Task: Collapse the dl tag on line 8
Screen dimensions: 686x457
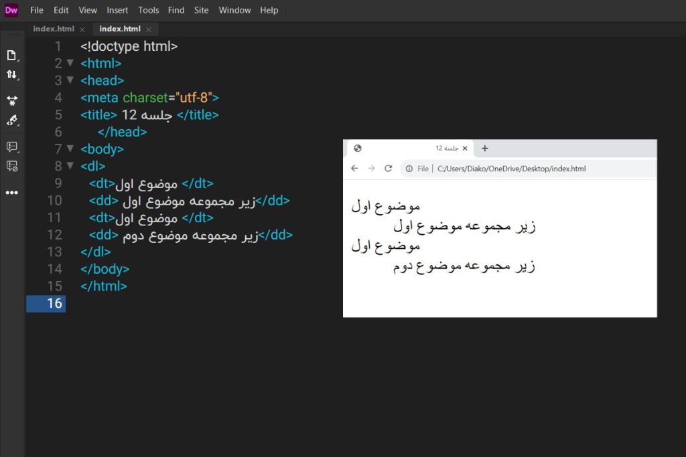Action: tap(70, 165)
